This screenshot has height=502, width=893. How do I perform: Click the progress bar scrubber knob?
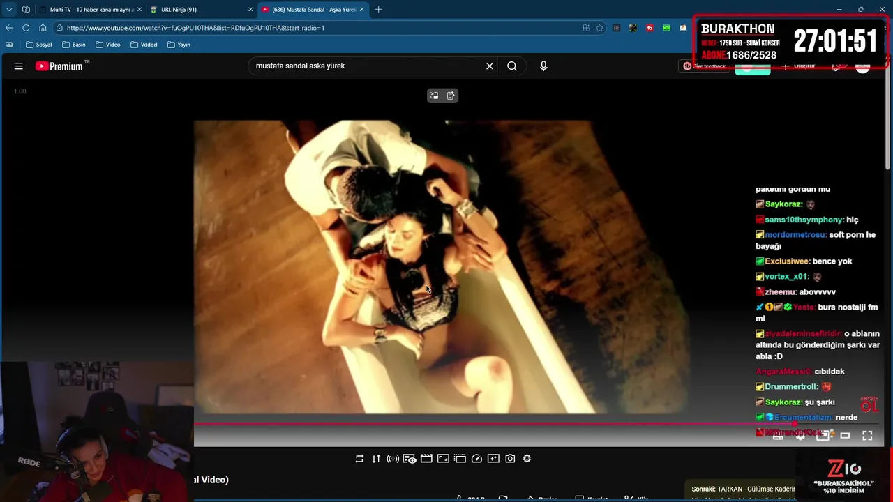pyautogui.click(x=795, y=424)
